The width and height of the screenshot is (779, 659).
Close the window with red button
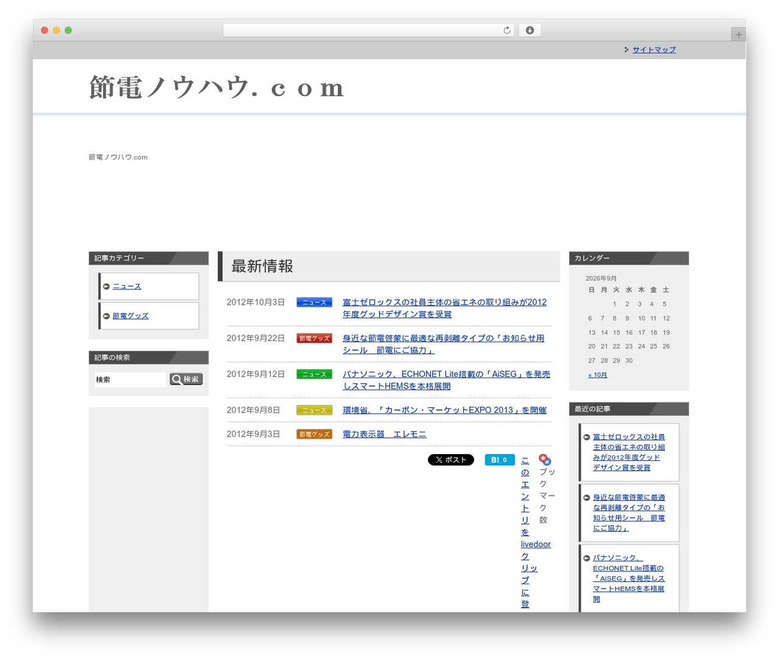point(44,30)
